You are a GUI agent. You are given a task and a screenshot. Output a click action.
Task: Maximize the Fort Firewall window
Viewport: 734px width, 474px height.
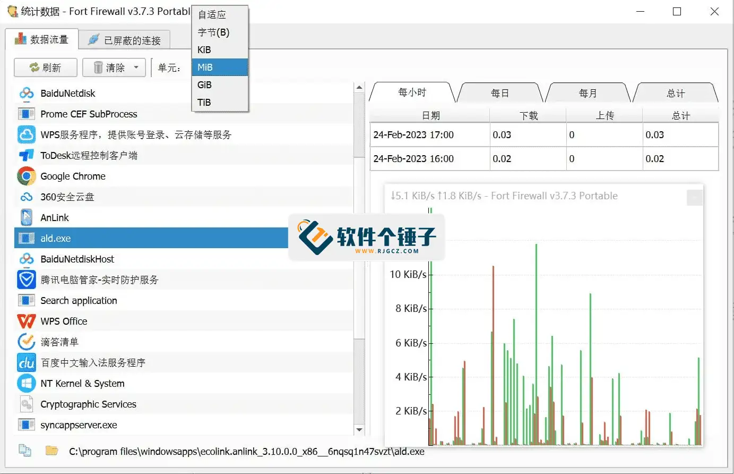pyautogui.click(x=677, y=11)
